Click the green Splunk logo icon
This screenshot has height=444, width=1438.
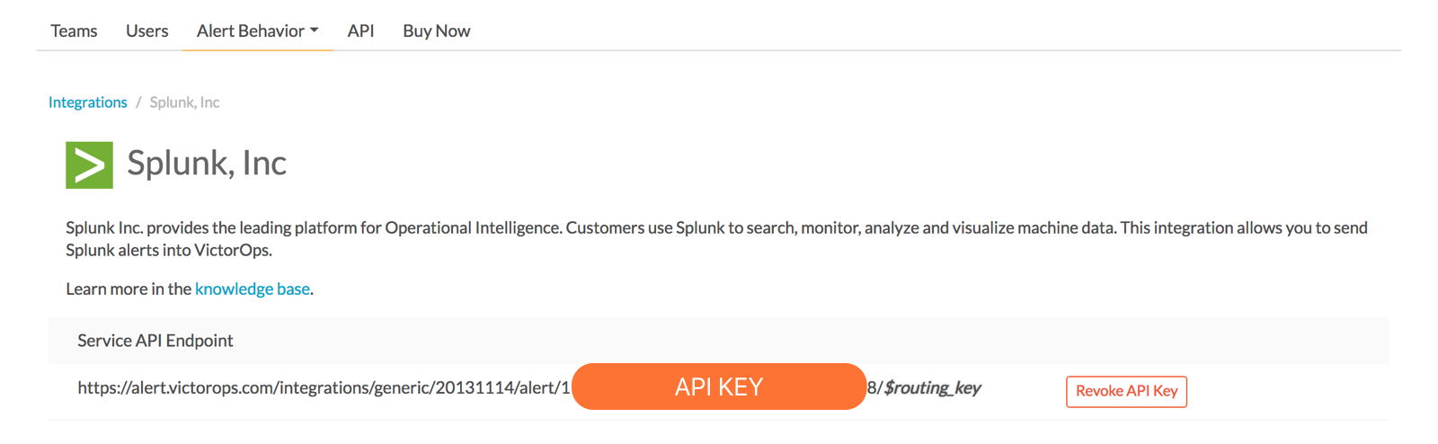[89, 164]
